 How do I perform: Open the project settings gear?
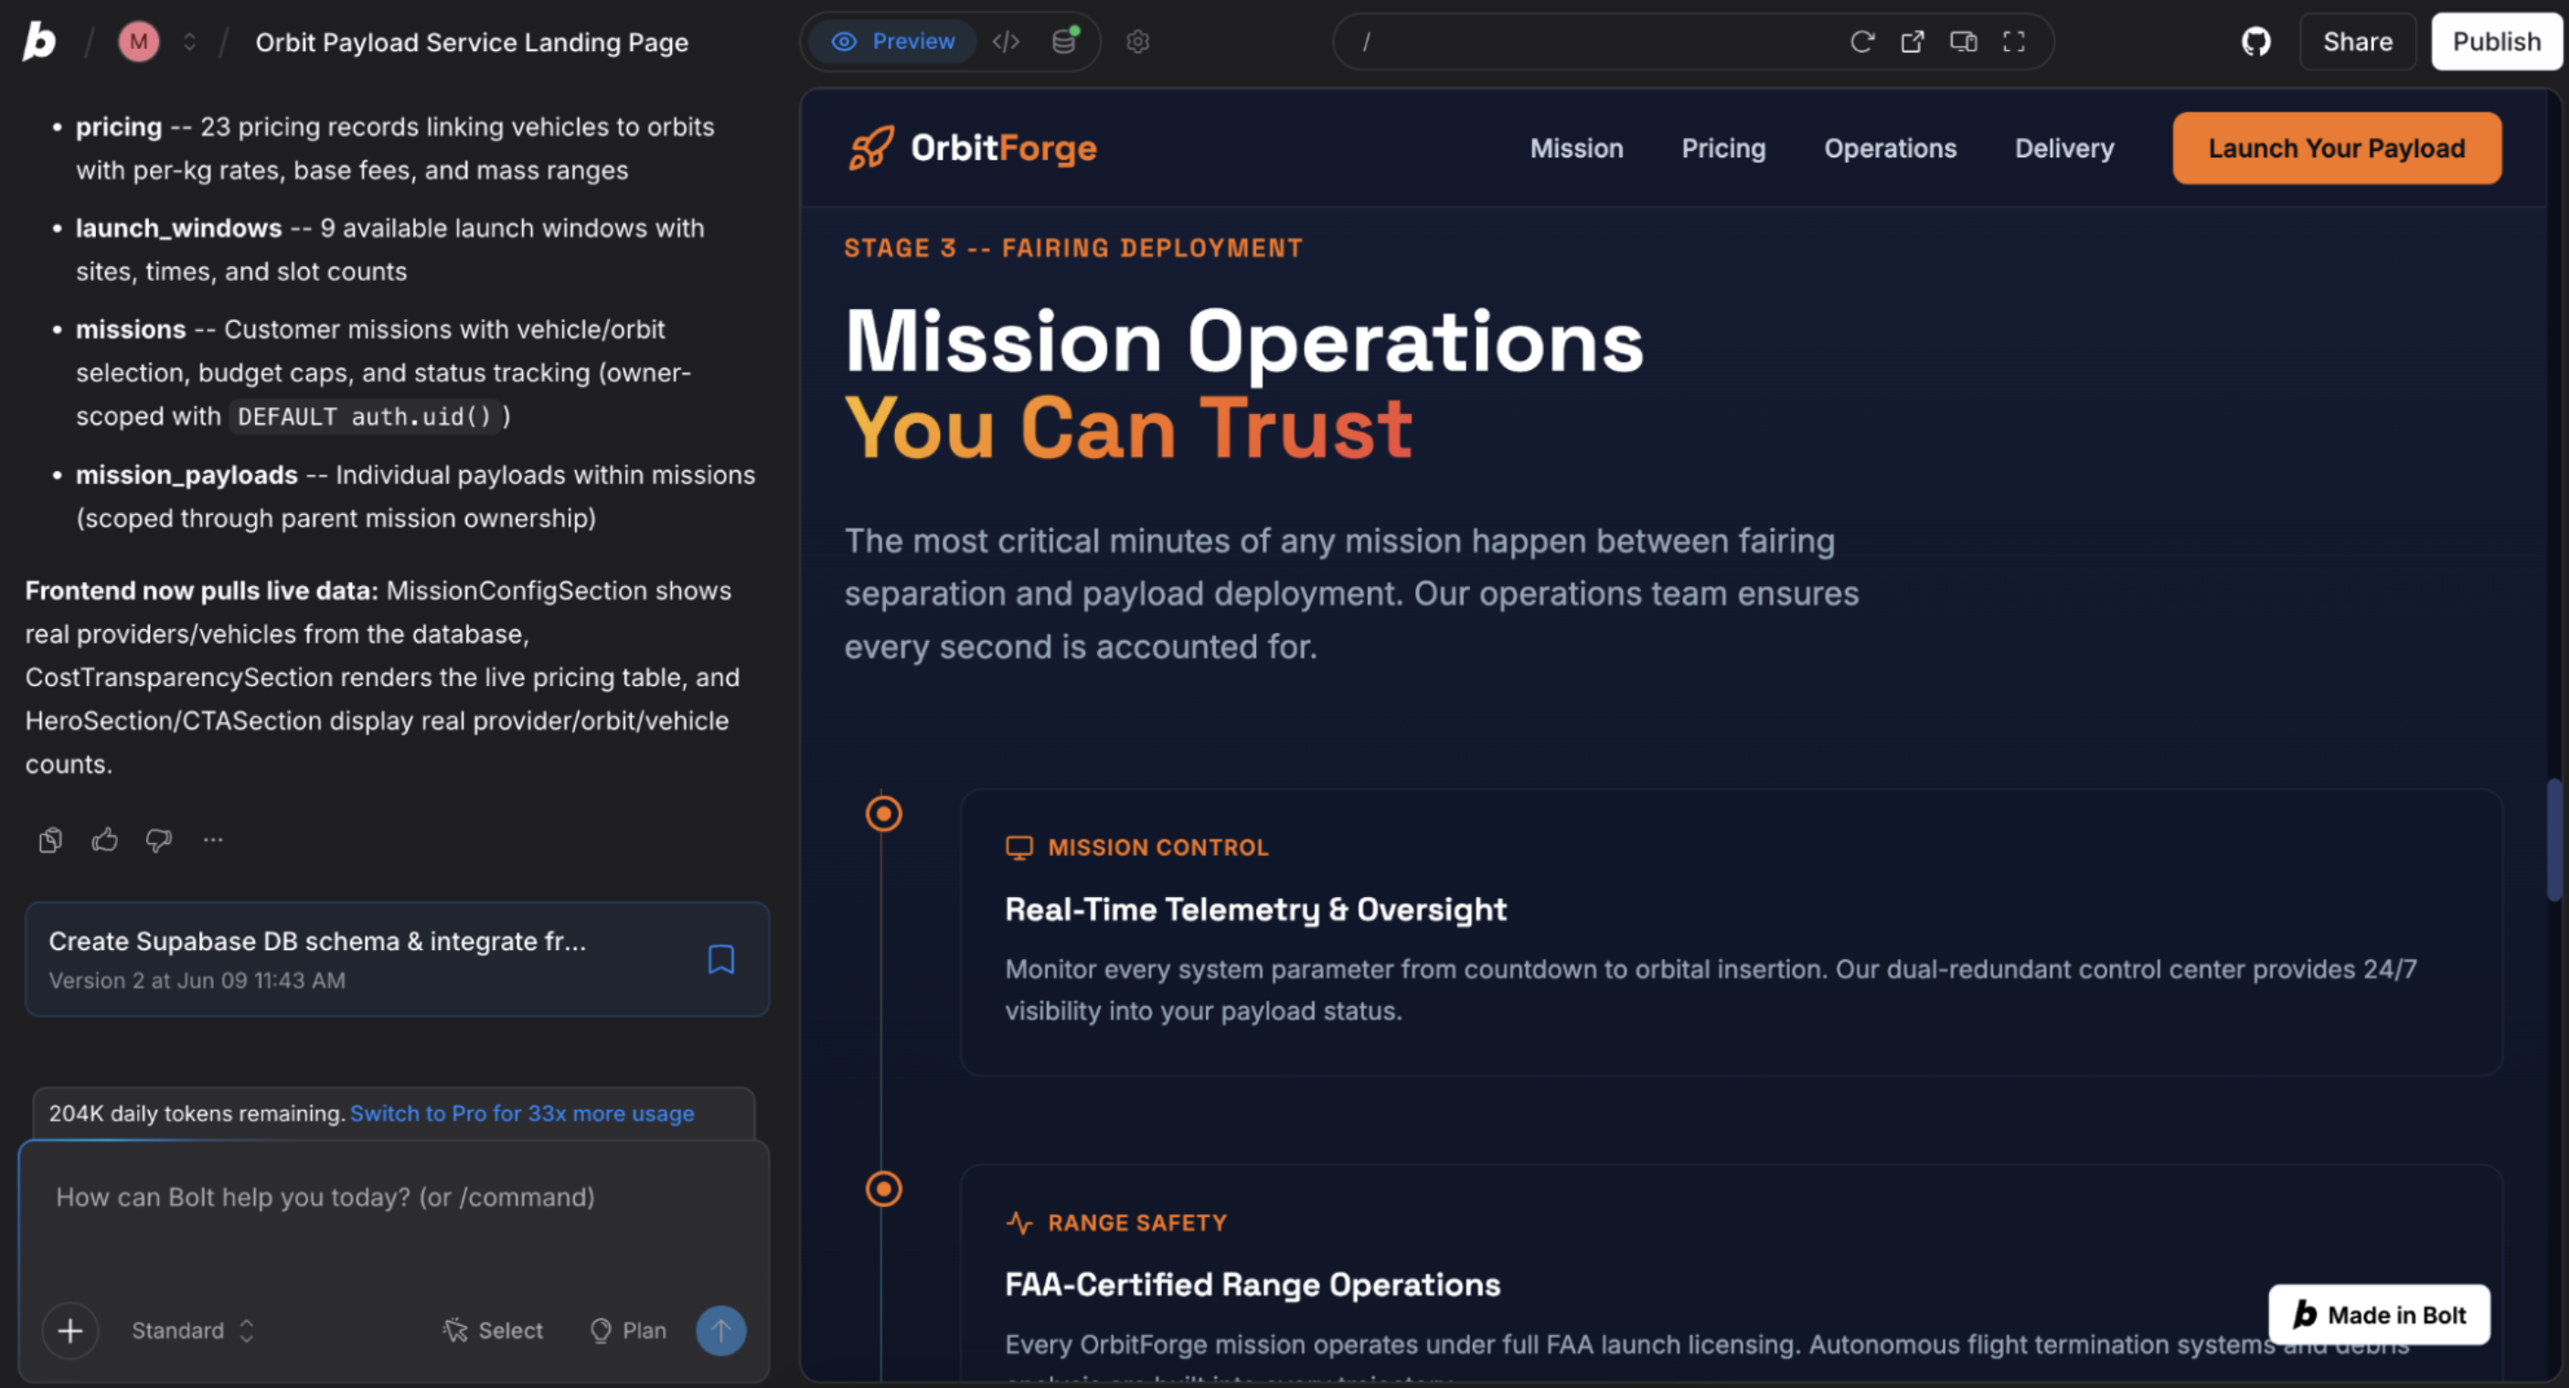[1138, 41]
